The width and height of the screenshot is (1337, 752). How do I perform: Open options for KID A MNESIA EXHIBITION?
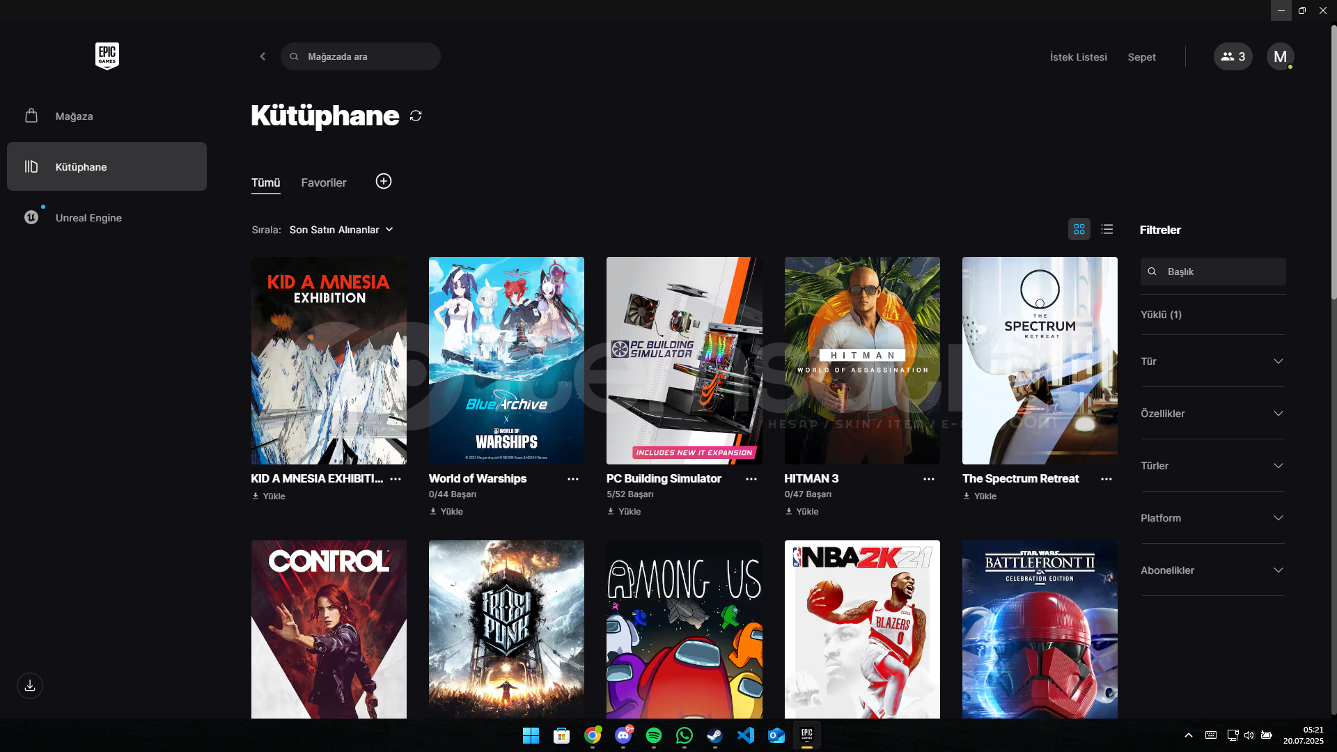pos(396,479)
